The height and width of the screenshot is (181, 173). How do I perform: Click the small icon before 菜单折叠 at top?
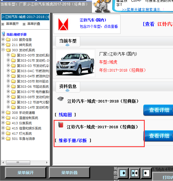(24, 24)
